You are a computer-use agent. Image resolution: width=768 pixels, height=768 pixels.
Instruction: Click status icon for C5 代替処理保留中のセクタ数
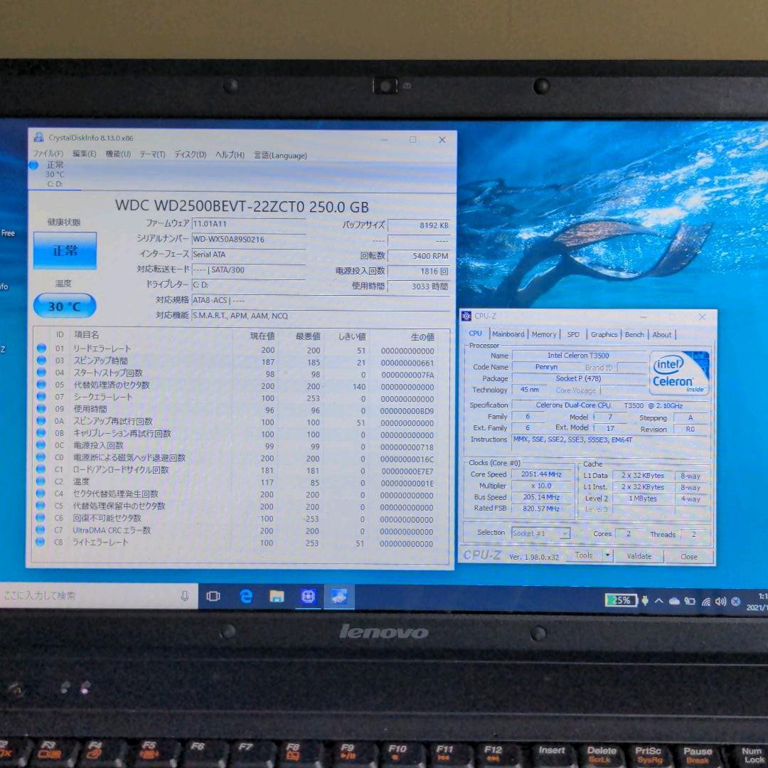[41, 505]
